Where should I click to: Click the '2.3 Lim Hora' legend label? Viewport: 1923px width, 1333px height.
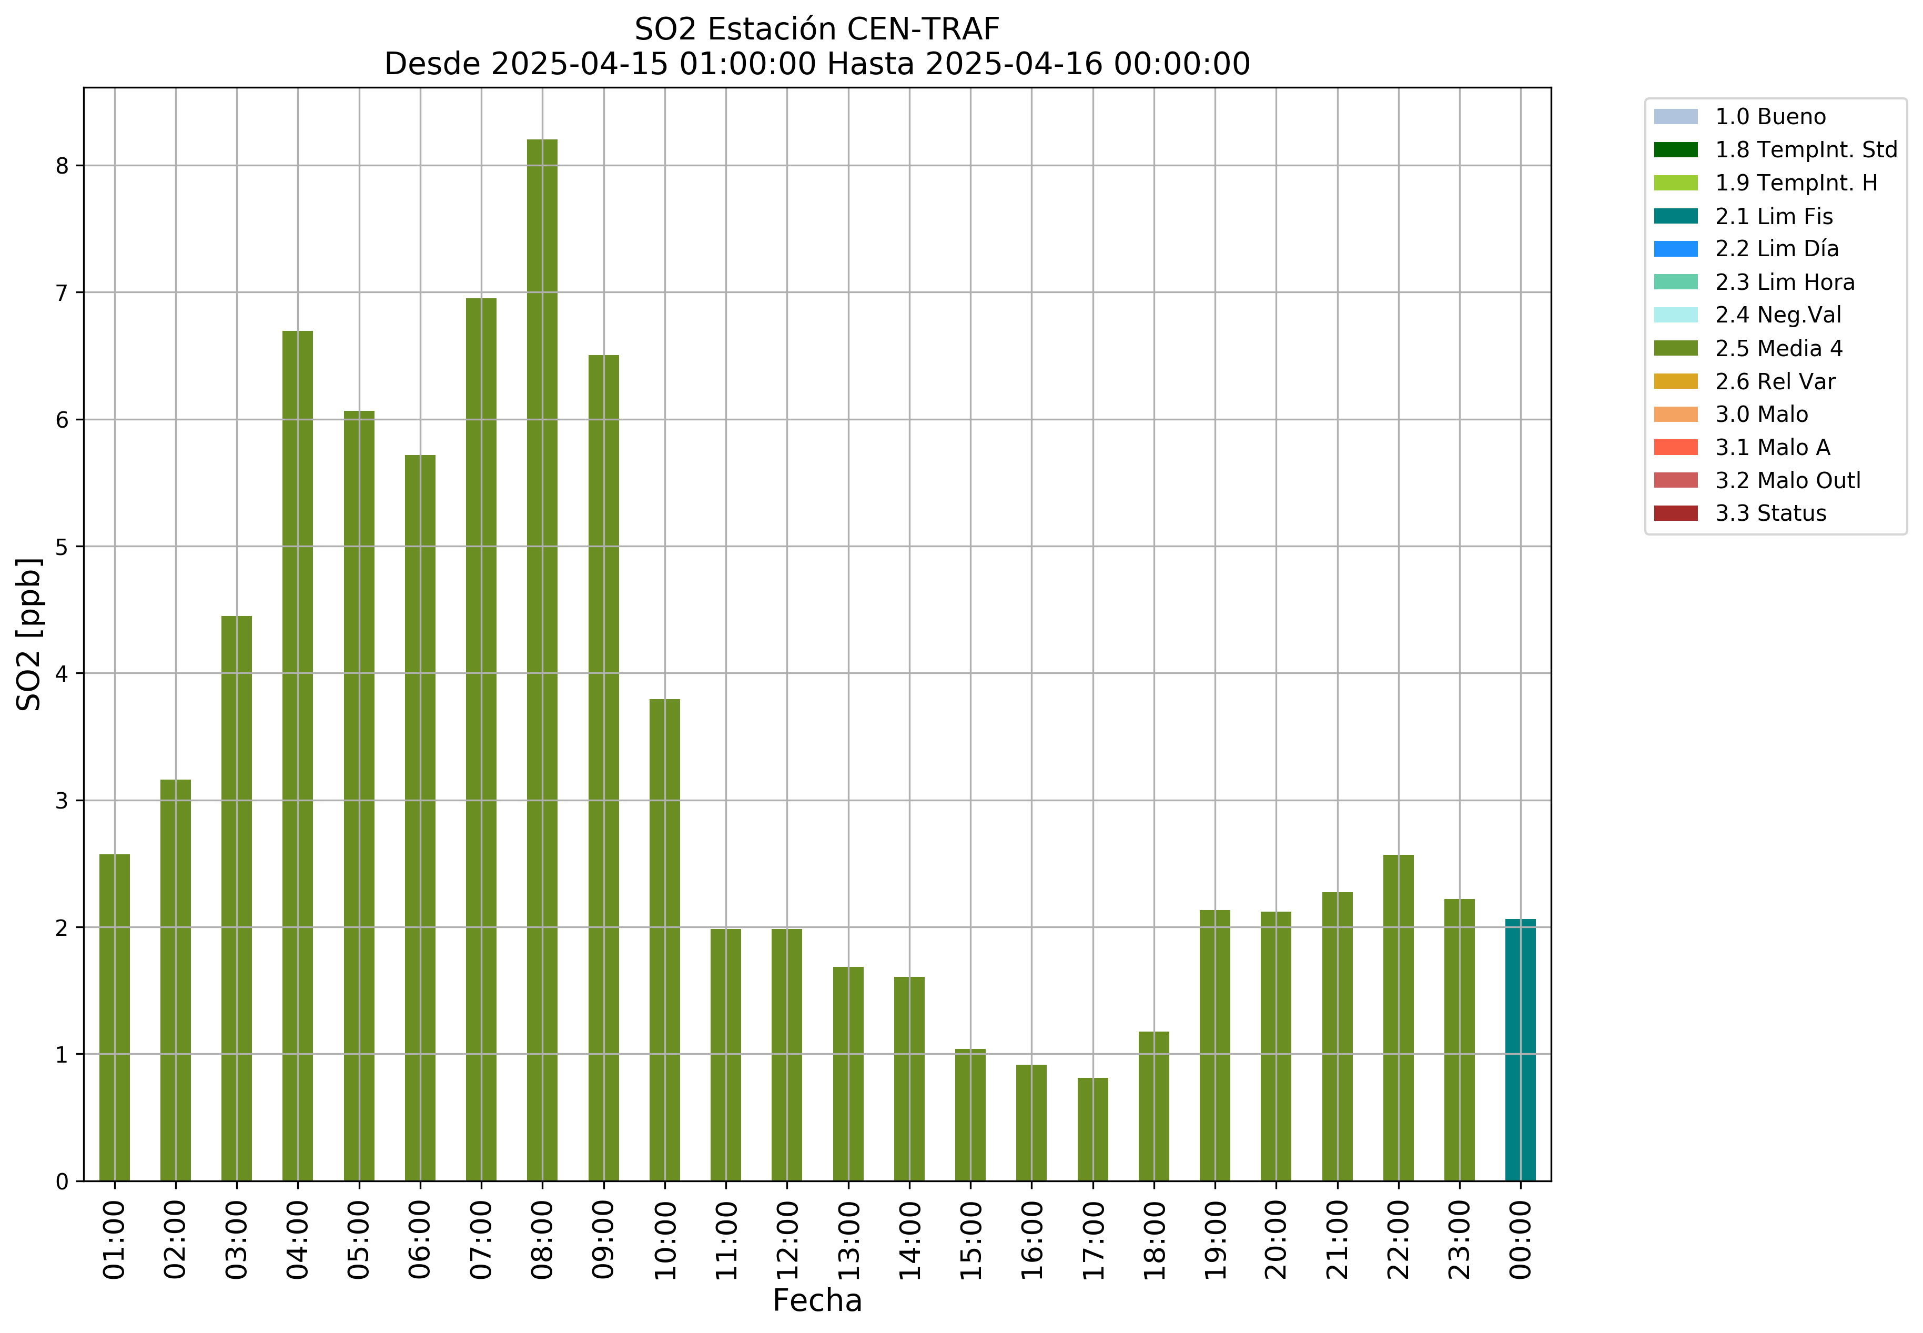(1784, 282)
